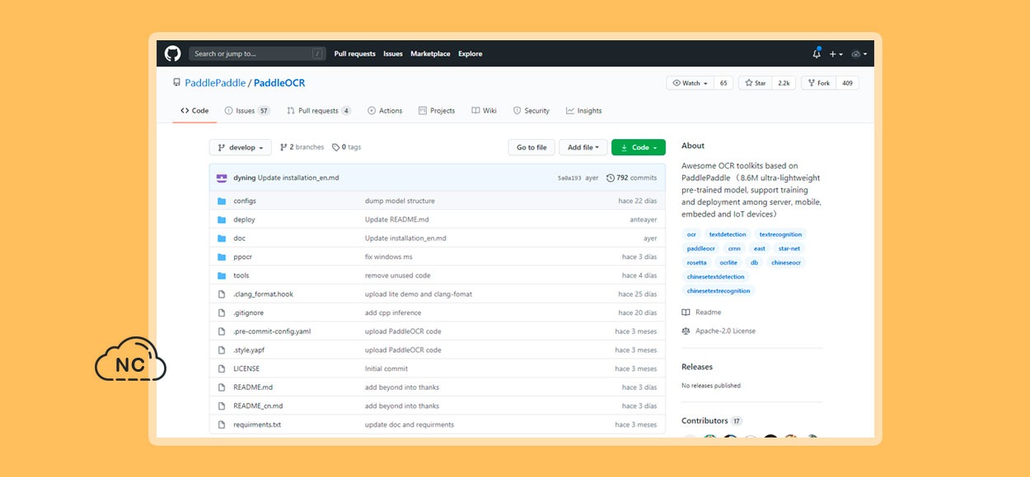
Task: Click the Go to file button
Action: click(x=531, y=147)
